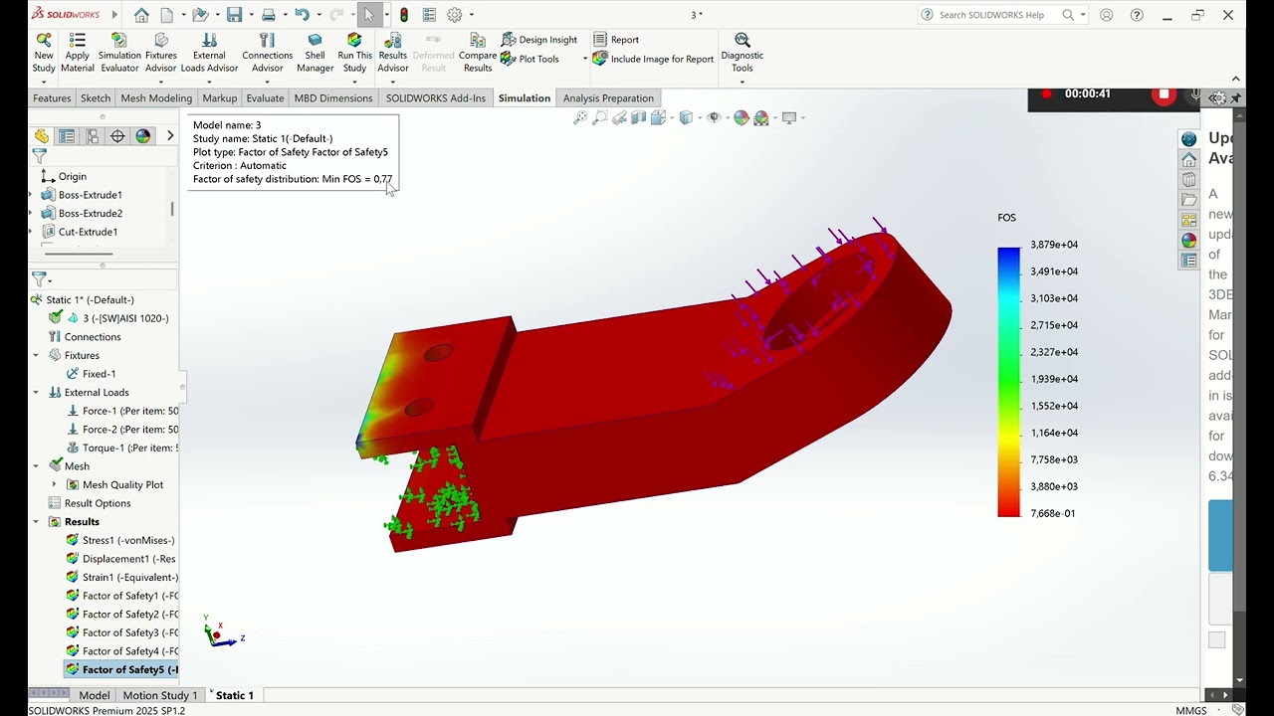Image resolution: width=1274 pixels, height=716 pixels.
Task: Switch to Analysis Preparation tab
Action: coord(608,98)
